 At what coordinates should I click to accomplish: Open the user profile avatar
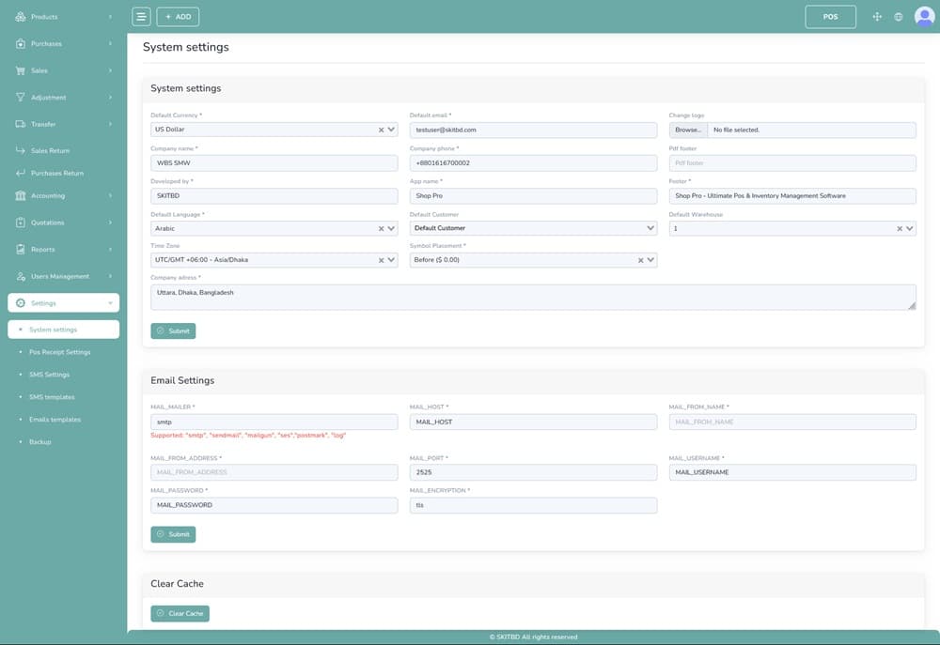tap(924, 17)
